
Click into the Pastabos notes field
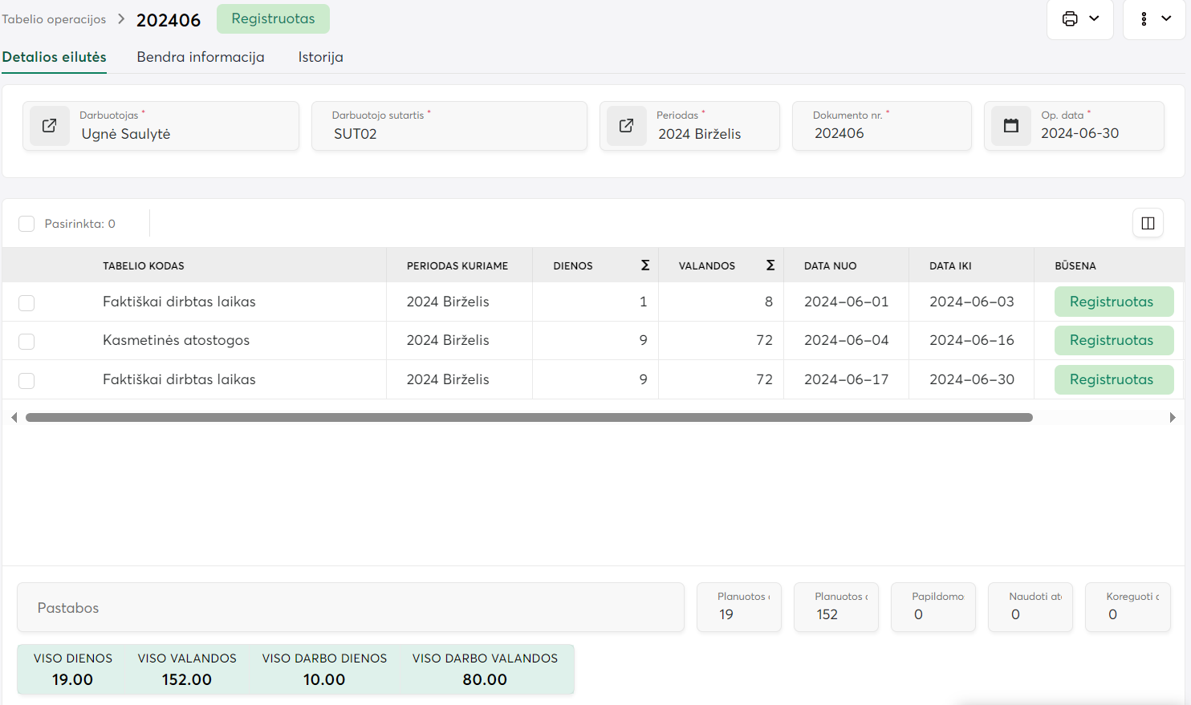coord(351,608)
